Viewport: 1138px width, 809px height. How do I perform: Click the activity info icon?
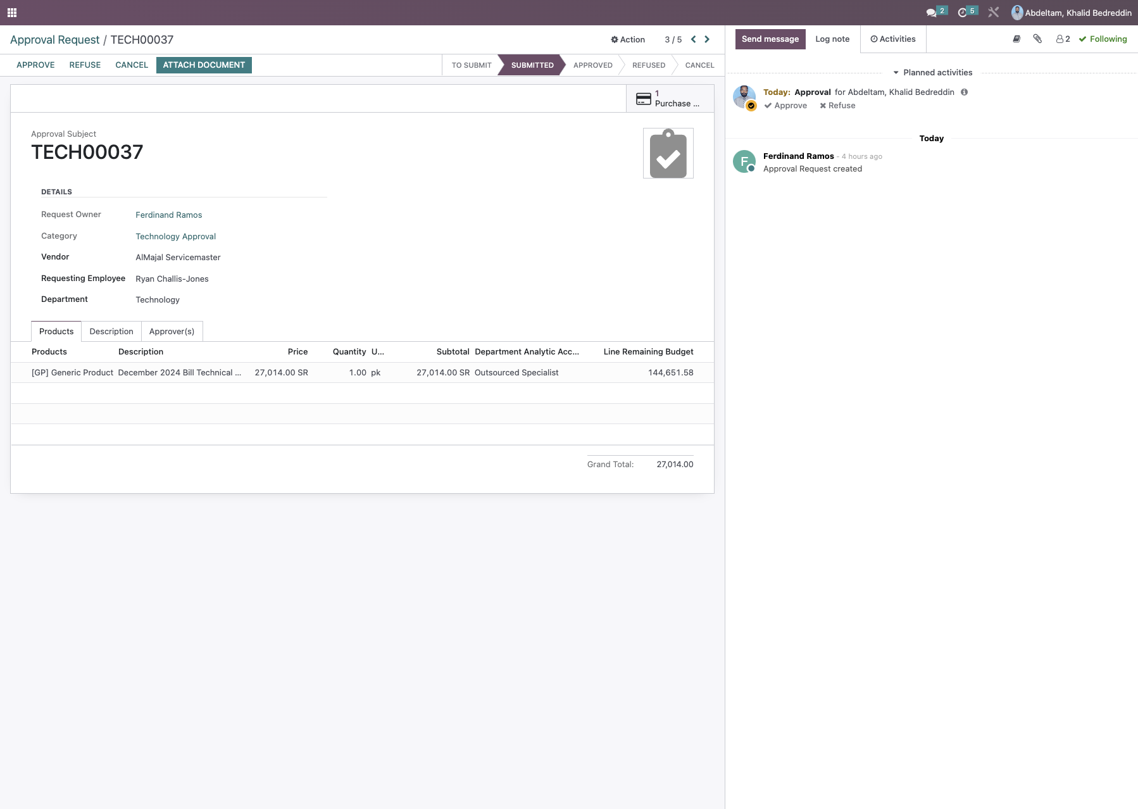point(965,92)
